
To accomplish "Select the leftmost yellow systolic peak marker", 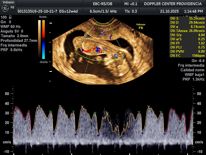I will click(39, 106).
